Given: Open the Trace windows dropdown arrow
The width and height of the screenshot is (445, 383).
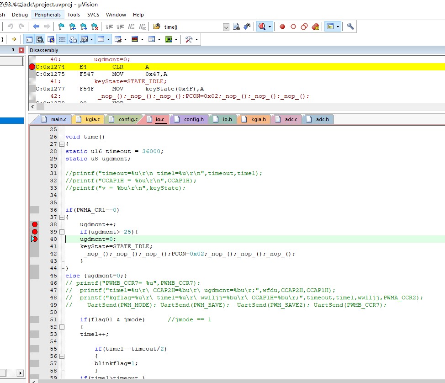Looking at the screenshot, I should click(x=159, y=39).
